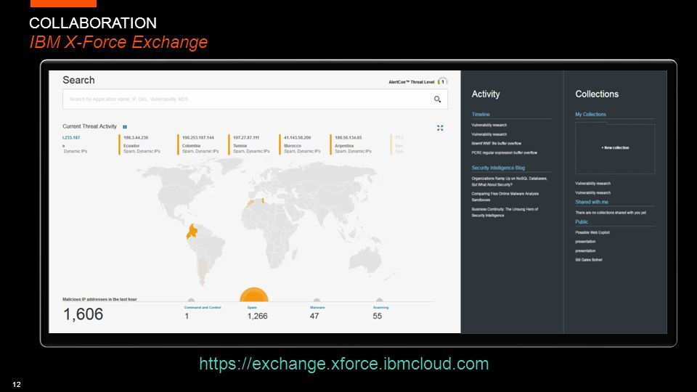
Task: Open 'libwmf WMF file buffer overflow' entry
Action: [496, 144]
